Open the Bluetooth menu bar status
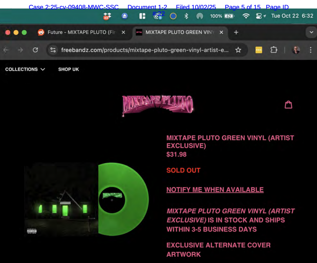 pos(186,16)
